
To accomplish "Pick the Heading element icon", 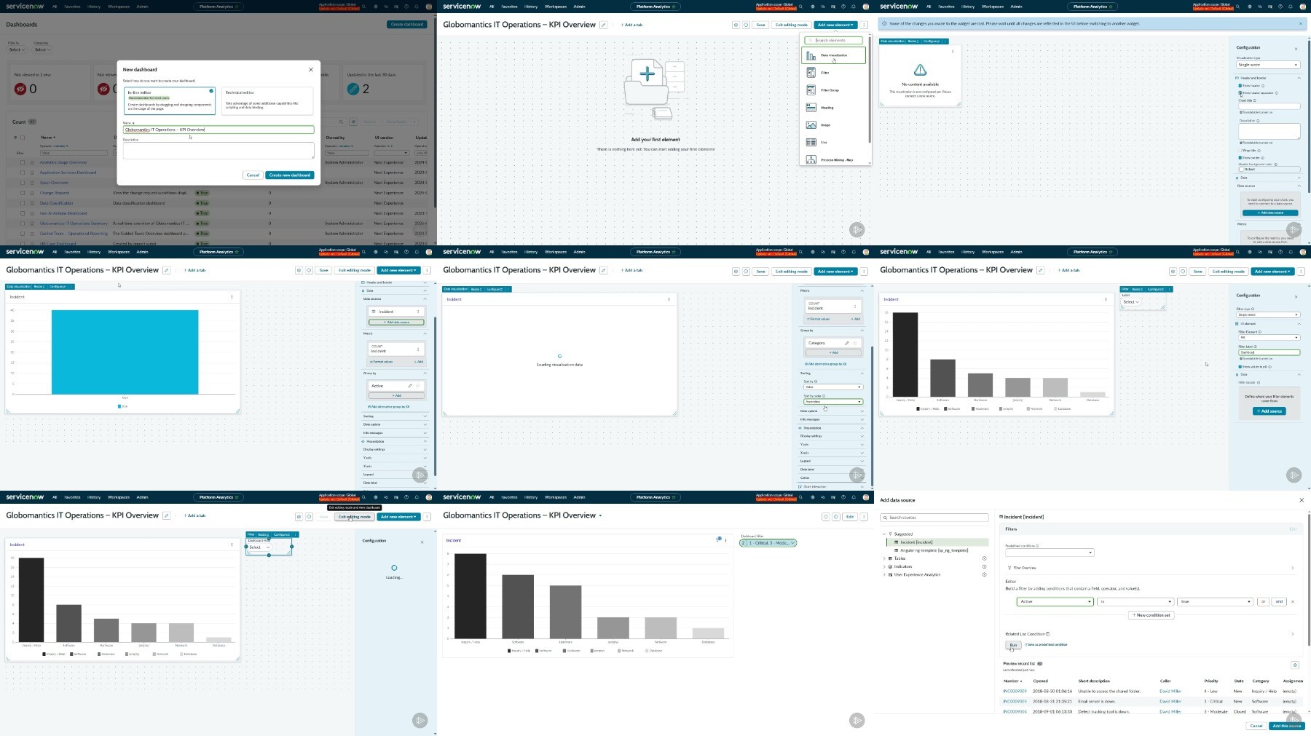I will tap(811, 108).
